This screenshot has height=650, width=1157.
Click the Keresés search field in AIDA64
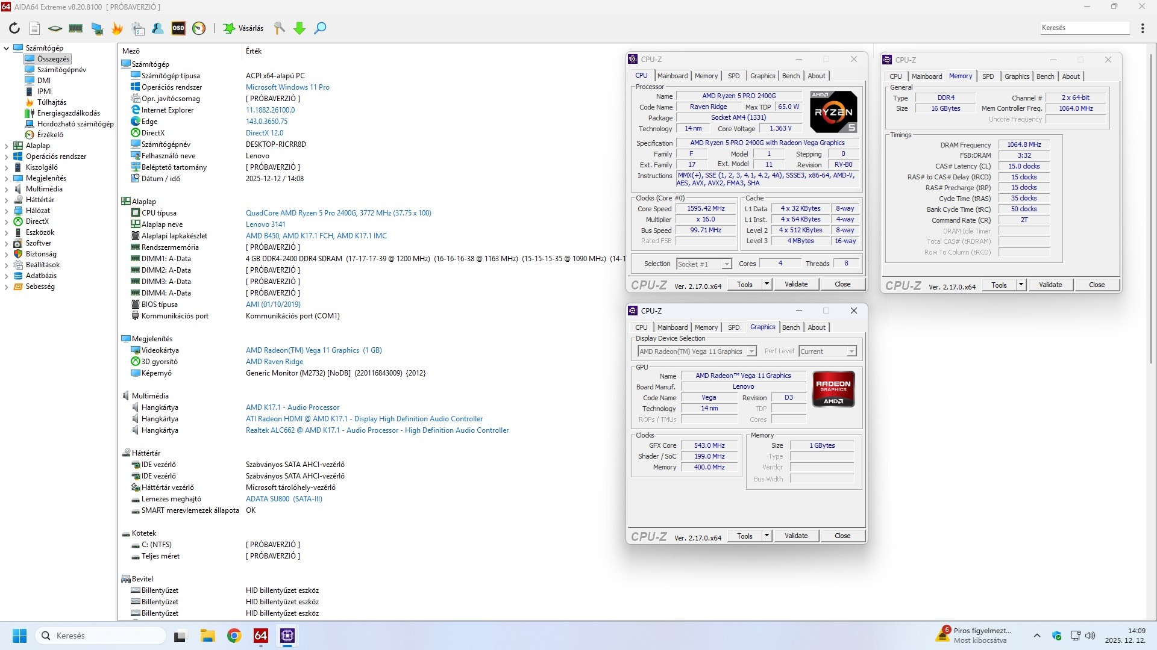1083,28
